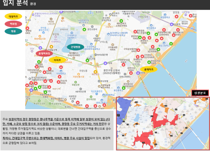Click the 구의1동 district label

(x=103, y=42)
